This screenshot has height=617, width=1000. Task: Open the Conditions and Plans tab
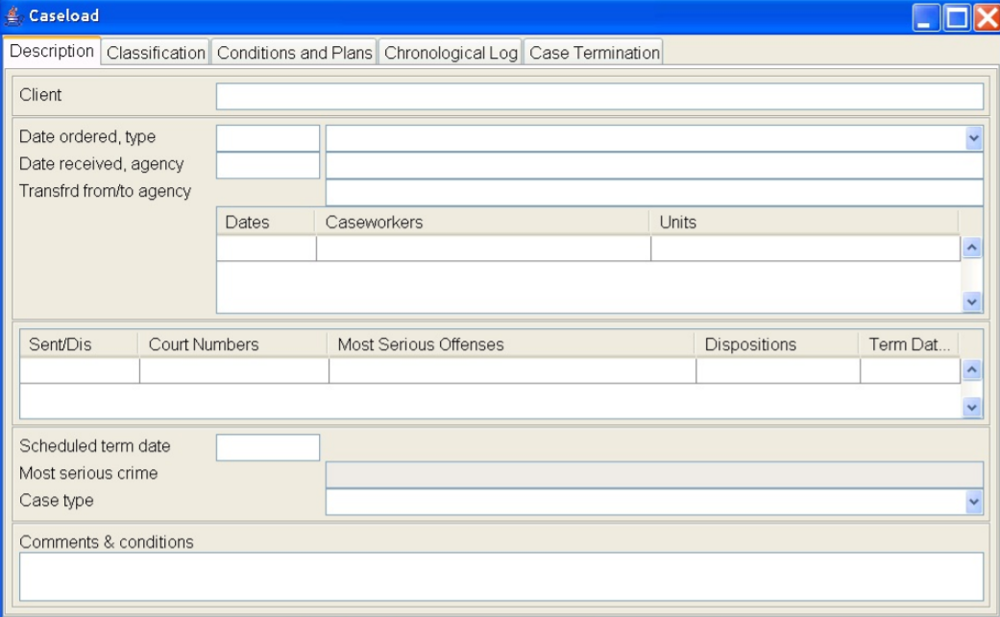(296, 53)
